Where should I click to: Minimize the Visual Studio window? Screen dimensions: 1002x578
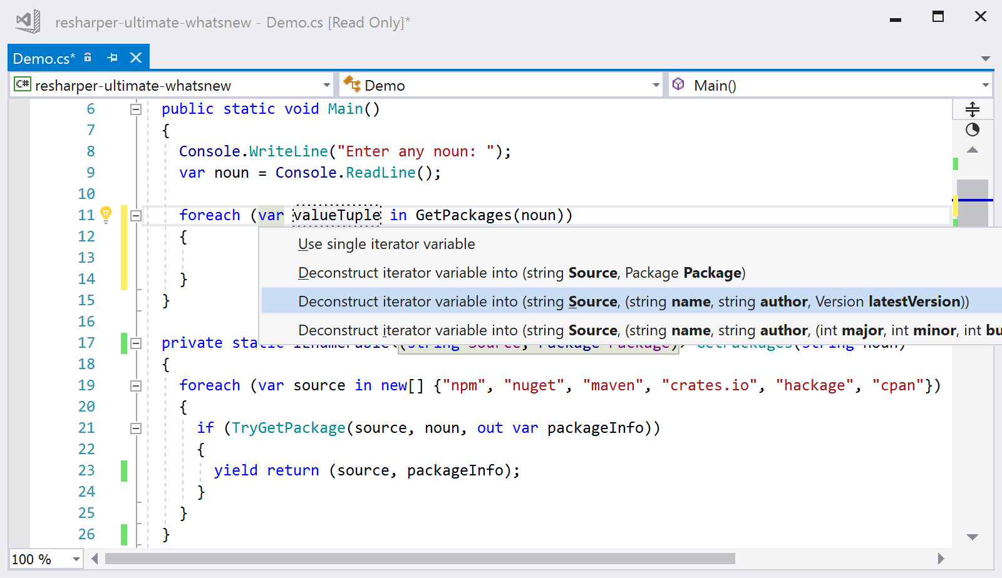click(x=896, y=19)
